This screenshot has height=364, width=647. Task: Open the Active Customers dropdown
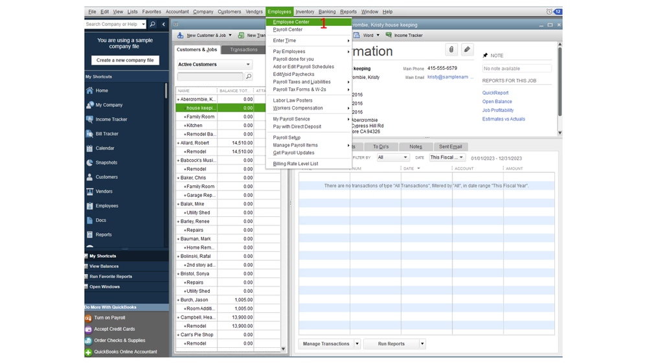pyautogui.click(x=214, y=64)
